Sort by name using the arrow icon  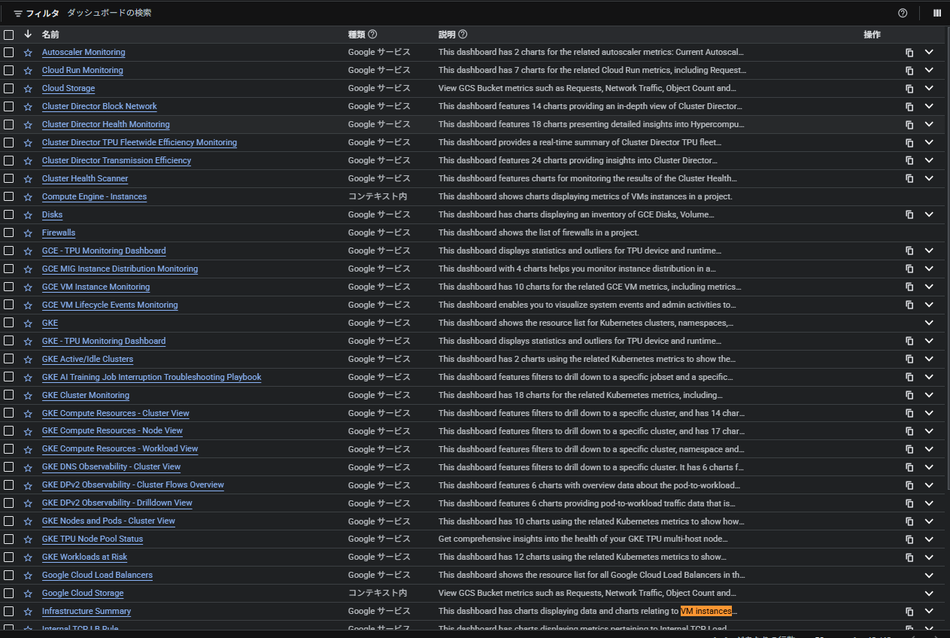point(28,35)
